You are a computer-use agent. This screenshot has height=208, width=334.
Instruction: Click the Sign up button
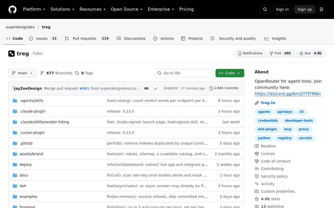point(305,9)
